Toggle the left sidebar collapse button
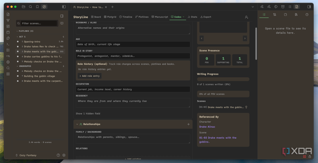The height and width of the screenshot is (163, 318). tap(64, 7)
